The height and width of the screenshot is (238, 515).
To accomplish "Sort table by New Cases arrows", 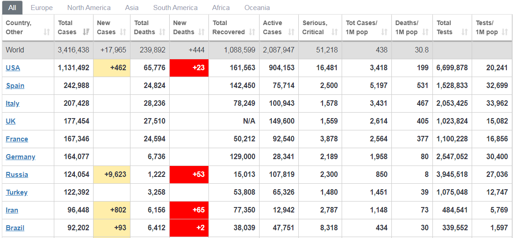I will (x=123, y=32).
